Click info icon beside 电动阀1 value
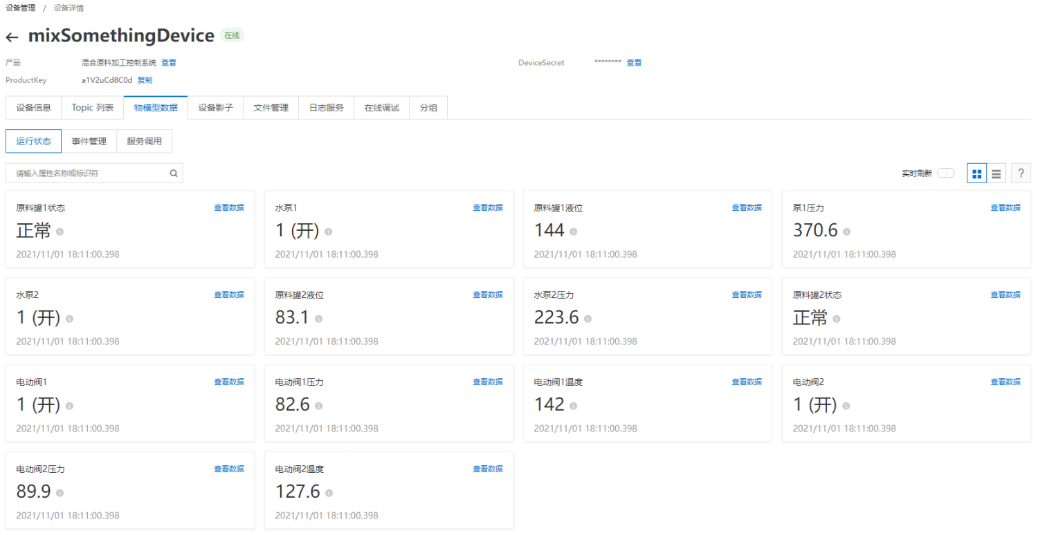 (x=69, y=406)
